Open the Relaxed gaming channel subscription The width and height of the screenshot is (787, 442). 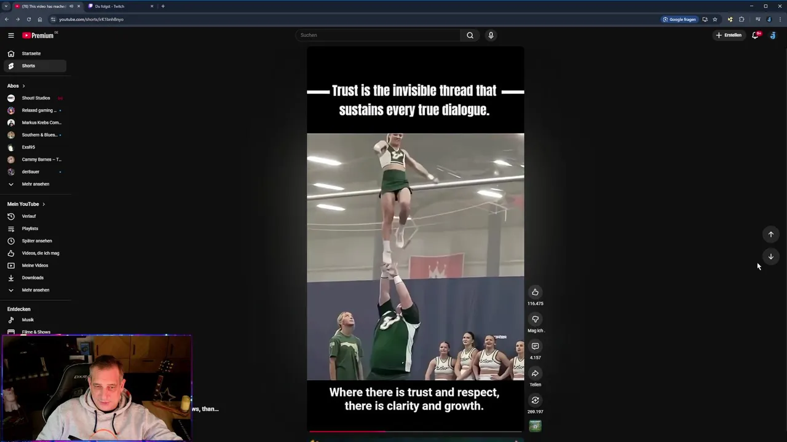(x=34, y=110)
